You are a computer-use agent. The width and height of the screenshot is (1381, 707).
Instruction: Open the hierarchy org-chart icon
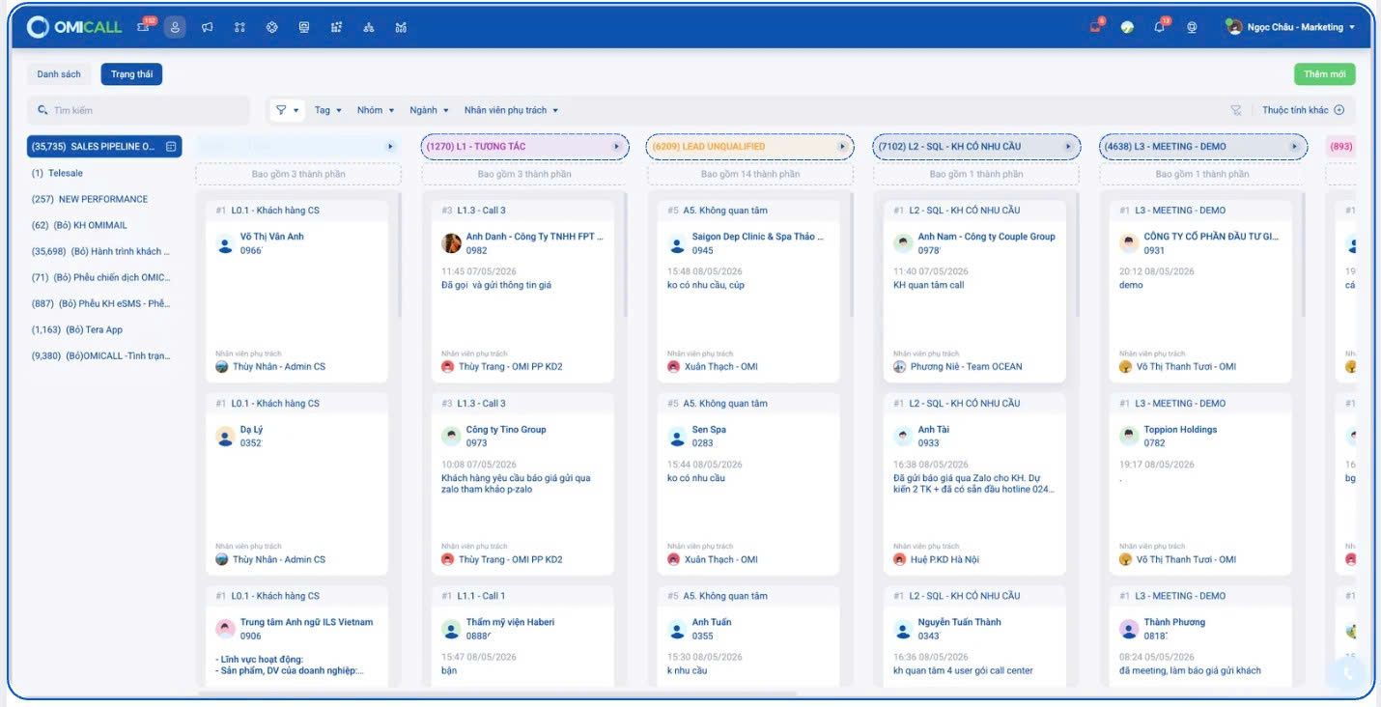369,27
